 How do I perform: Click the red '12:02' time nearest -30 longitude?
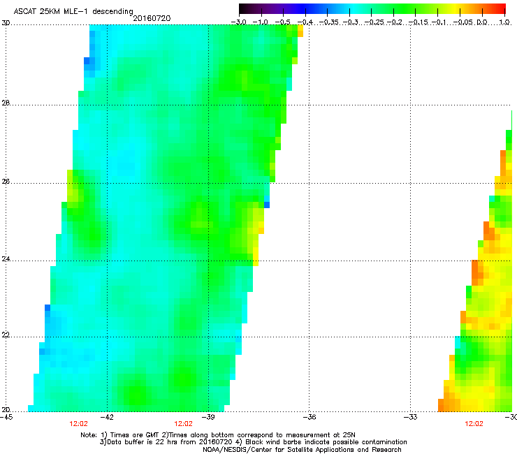pos(474,424)
